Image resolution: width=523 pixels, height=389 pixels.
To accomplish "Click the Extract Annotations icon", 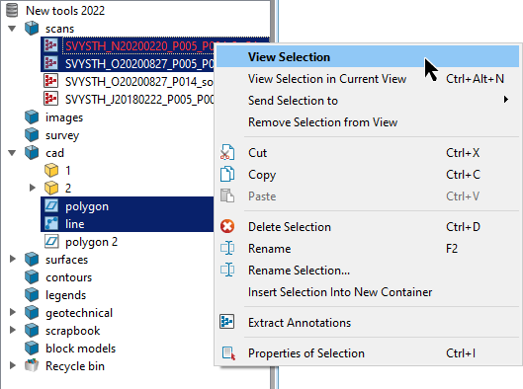I will (227, 322).
